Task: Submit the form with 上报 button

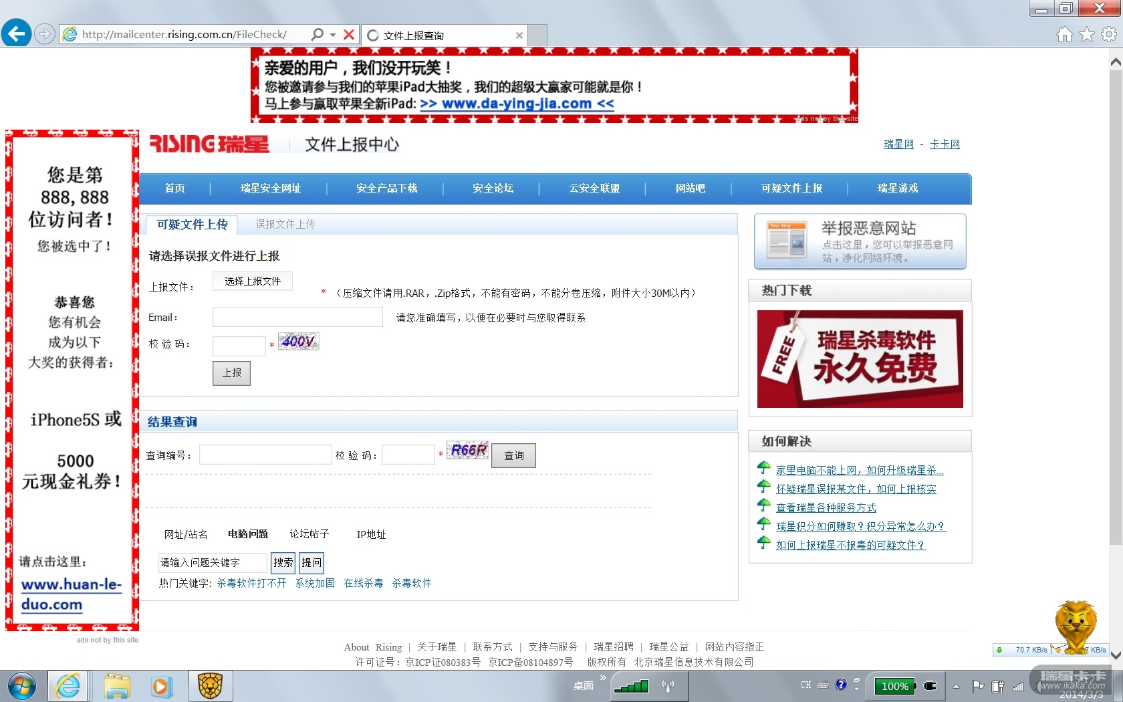Action: [x=232, y=373]
